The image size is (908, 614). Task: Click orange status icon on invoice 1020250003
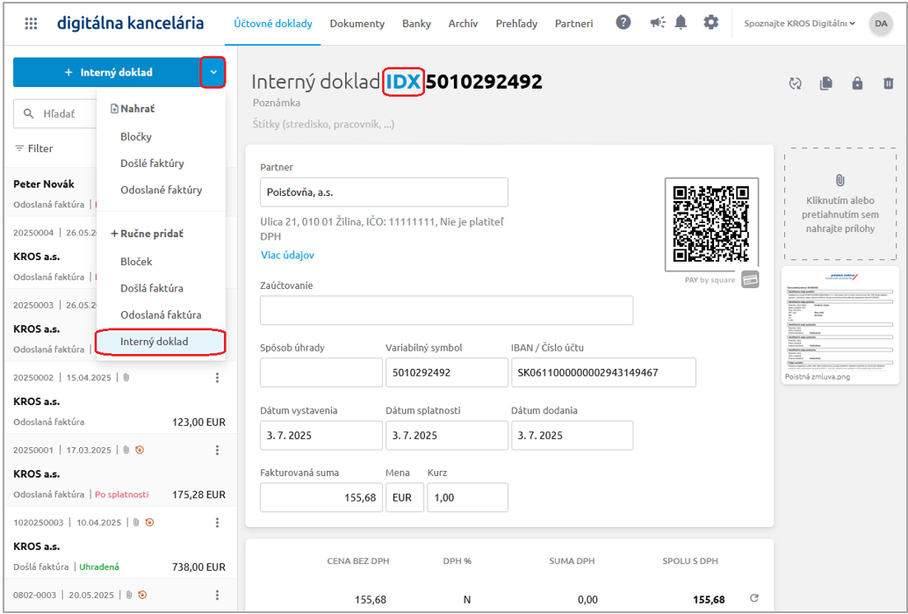149,523
